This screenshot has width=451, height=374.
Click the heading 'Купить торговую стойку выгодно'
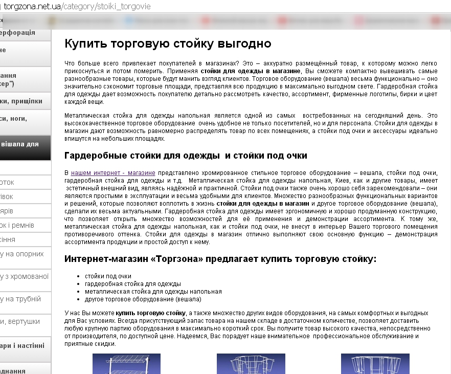pyautogui.click(x=168, y=43)
